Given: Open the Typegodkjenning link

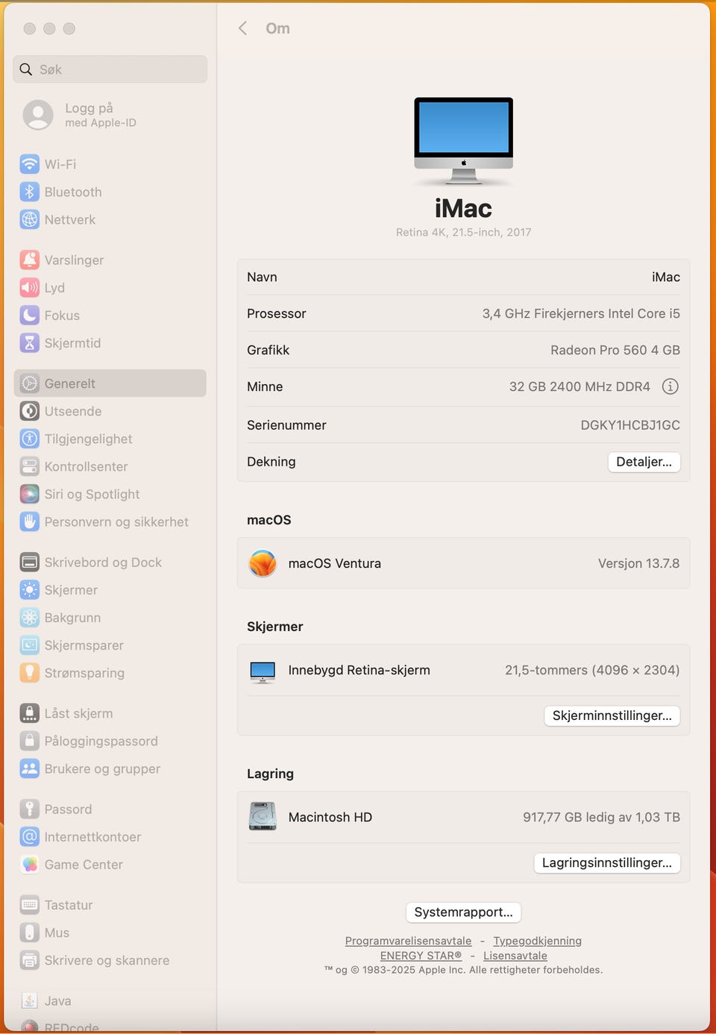Looking at the screenshot, I should pos(537,941).
